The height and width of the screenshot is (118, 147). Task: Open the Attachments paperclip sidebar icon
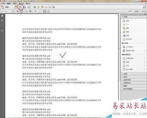[2, 26]
